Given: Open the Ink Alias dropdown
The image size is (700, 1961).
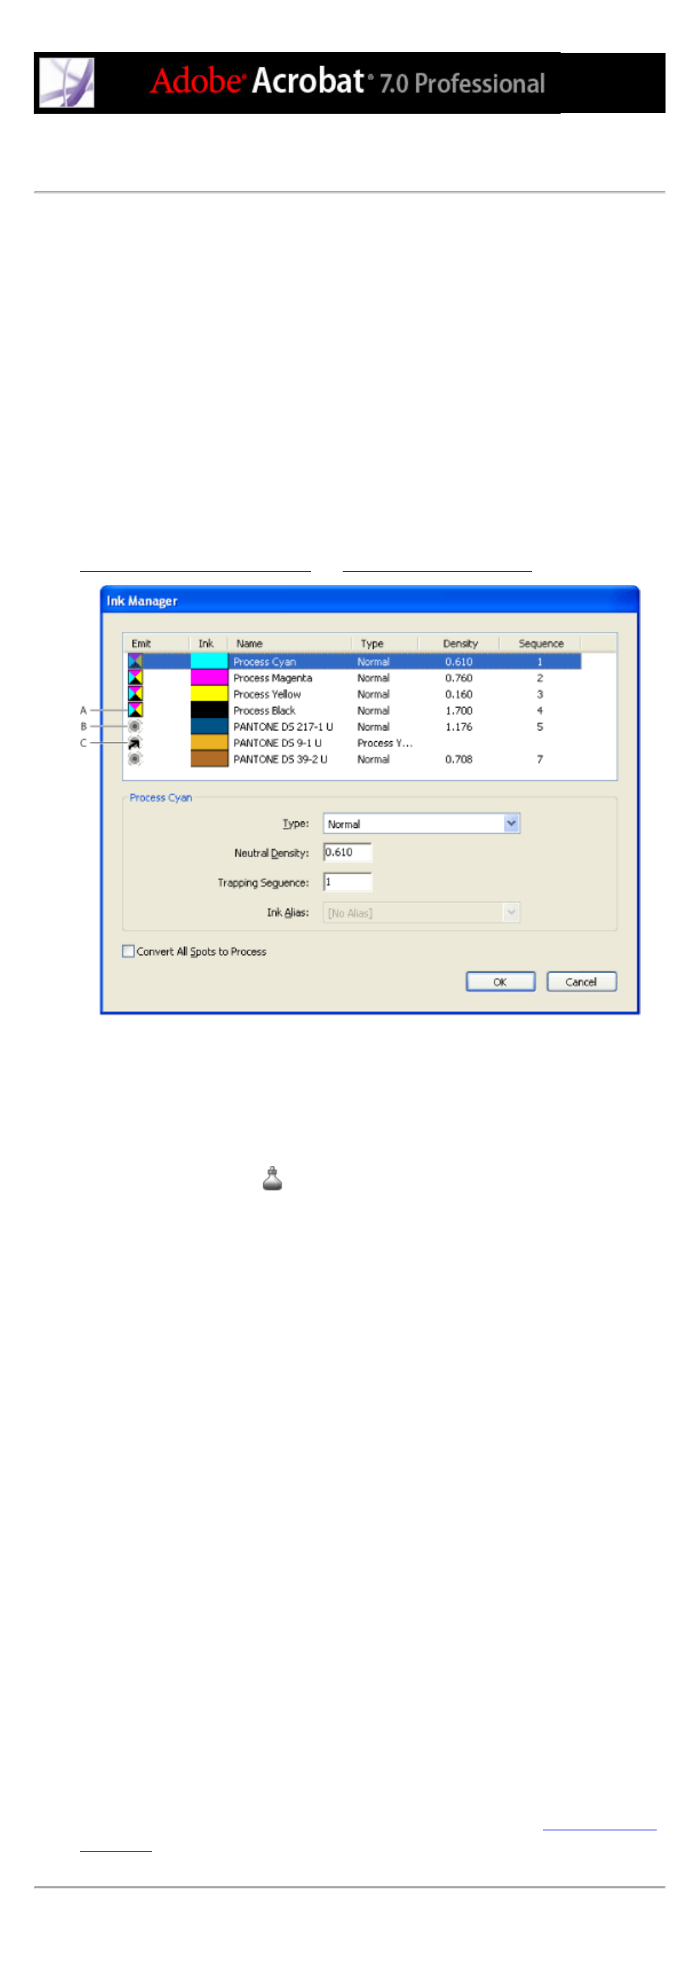Looking at the screenshot, I should 511,912.
